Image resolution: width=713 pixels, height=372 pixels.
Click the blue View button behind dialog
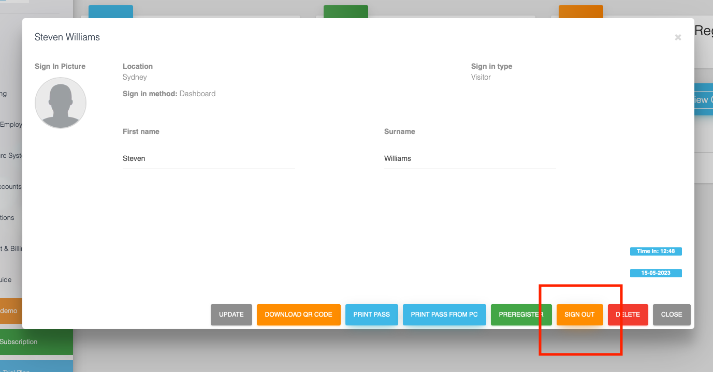[x=703, y=100]
